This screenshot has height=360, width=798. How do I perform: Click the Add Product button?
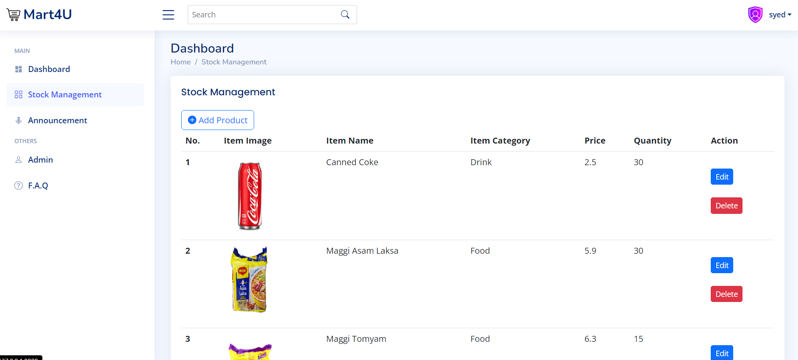(x=218, y=120)
